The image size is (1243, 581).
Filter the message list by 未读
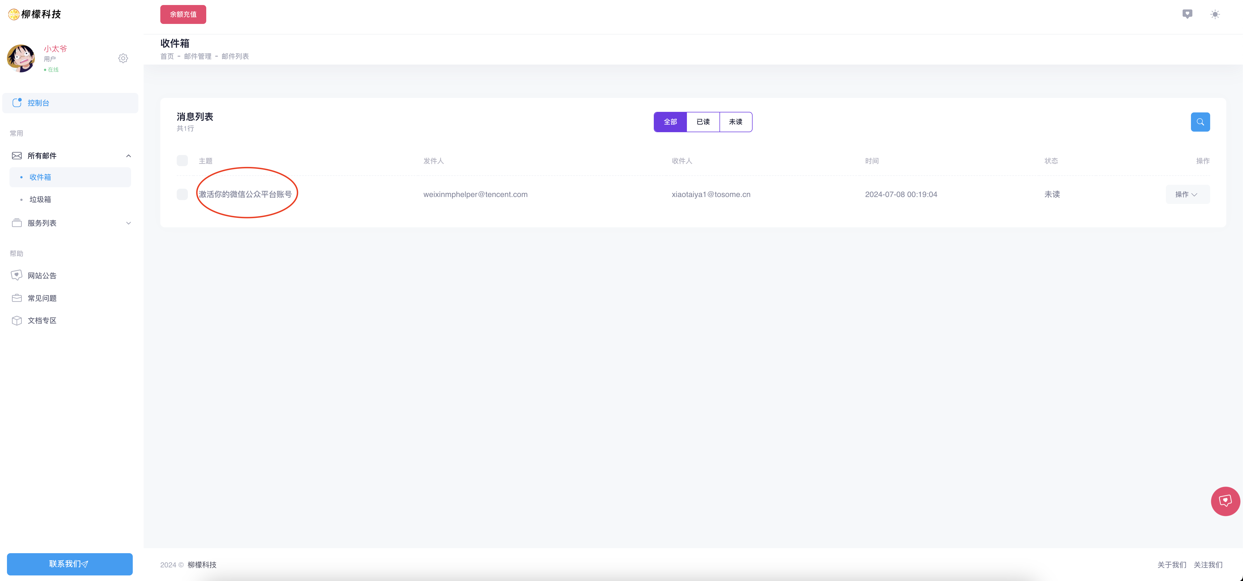(735, 122)
